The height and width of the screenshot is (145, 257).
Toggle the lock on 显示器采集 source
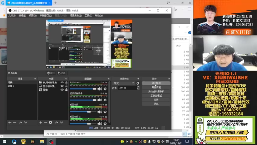point(66,86)
